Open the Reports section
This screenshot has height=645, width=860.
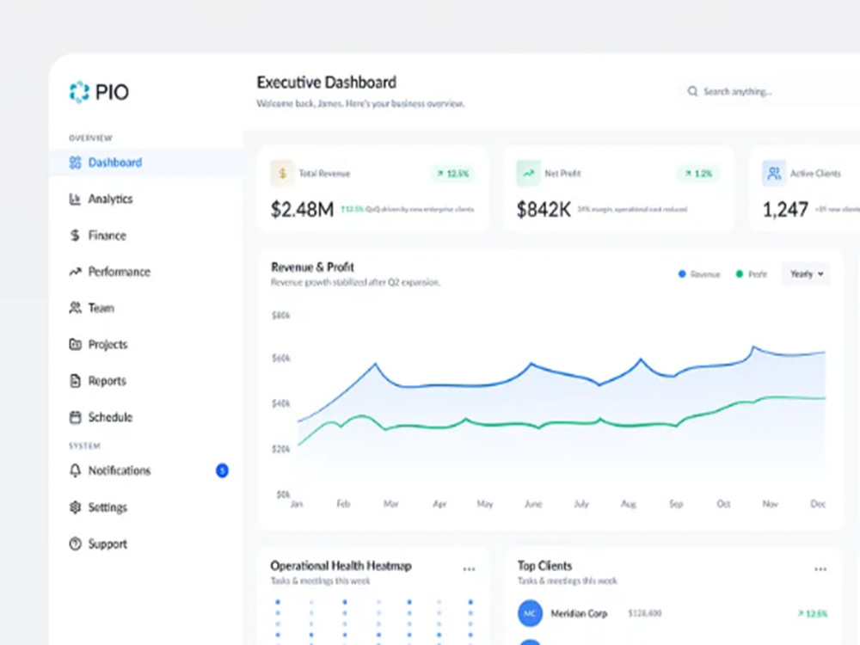[x=107, y=381]
